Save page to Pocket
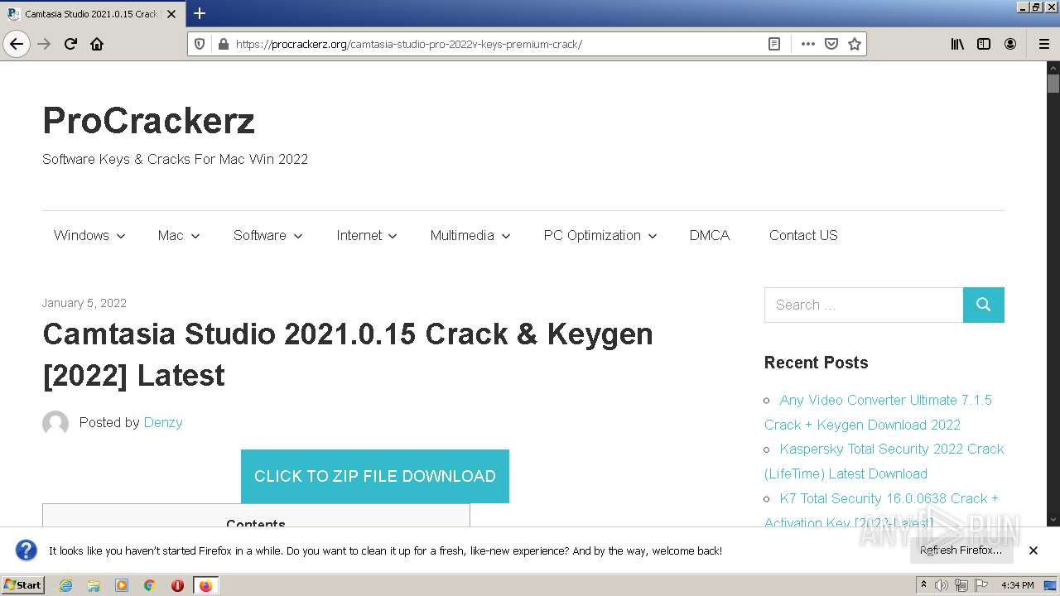This screenshot has width=1060, height=596. (831, 44)
